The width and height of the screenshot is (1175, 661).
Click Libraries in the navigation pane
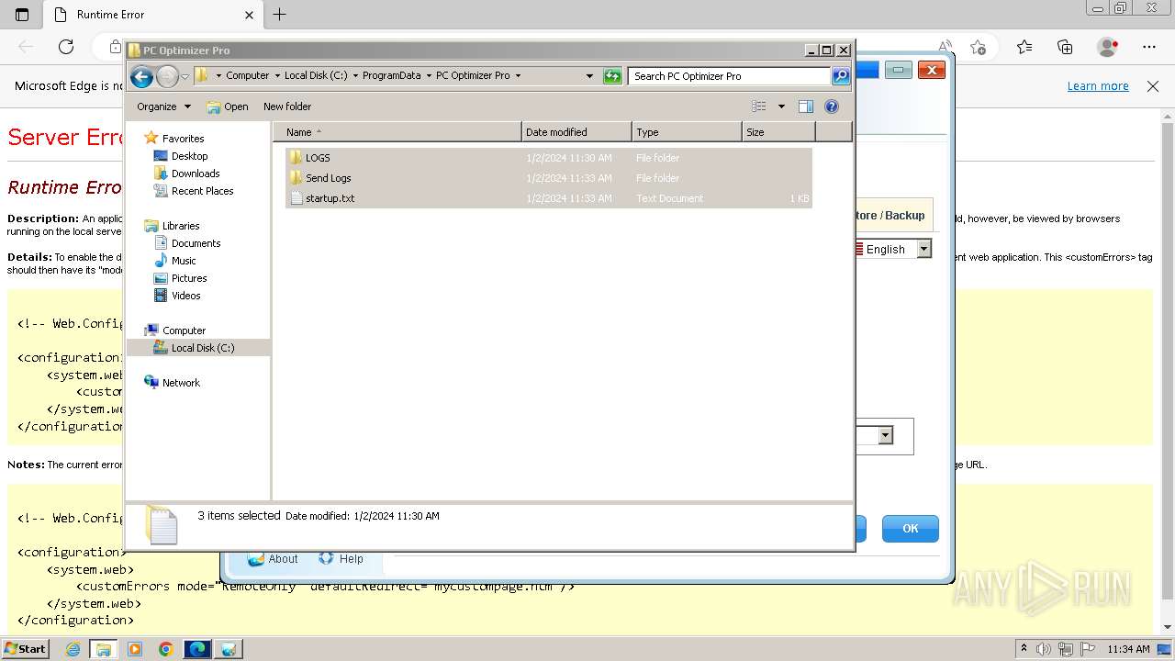pyautogui.click(x=181, y=226)
